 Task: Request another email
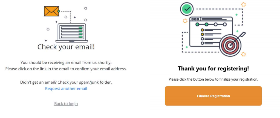[x=66, y=88]
